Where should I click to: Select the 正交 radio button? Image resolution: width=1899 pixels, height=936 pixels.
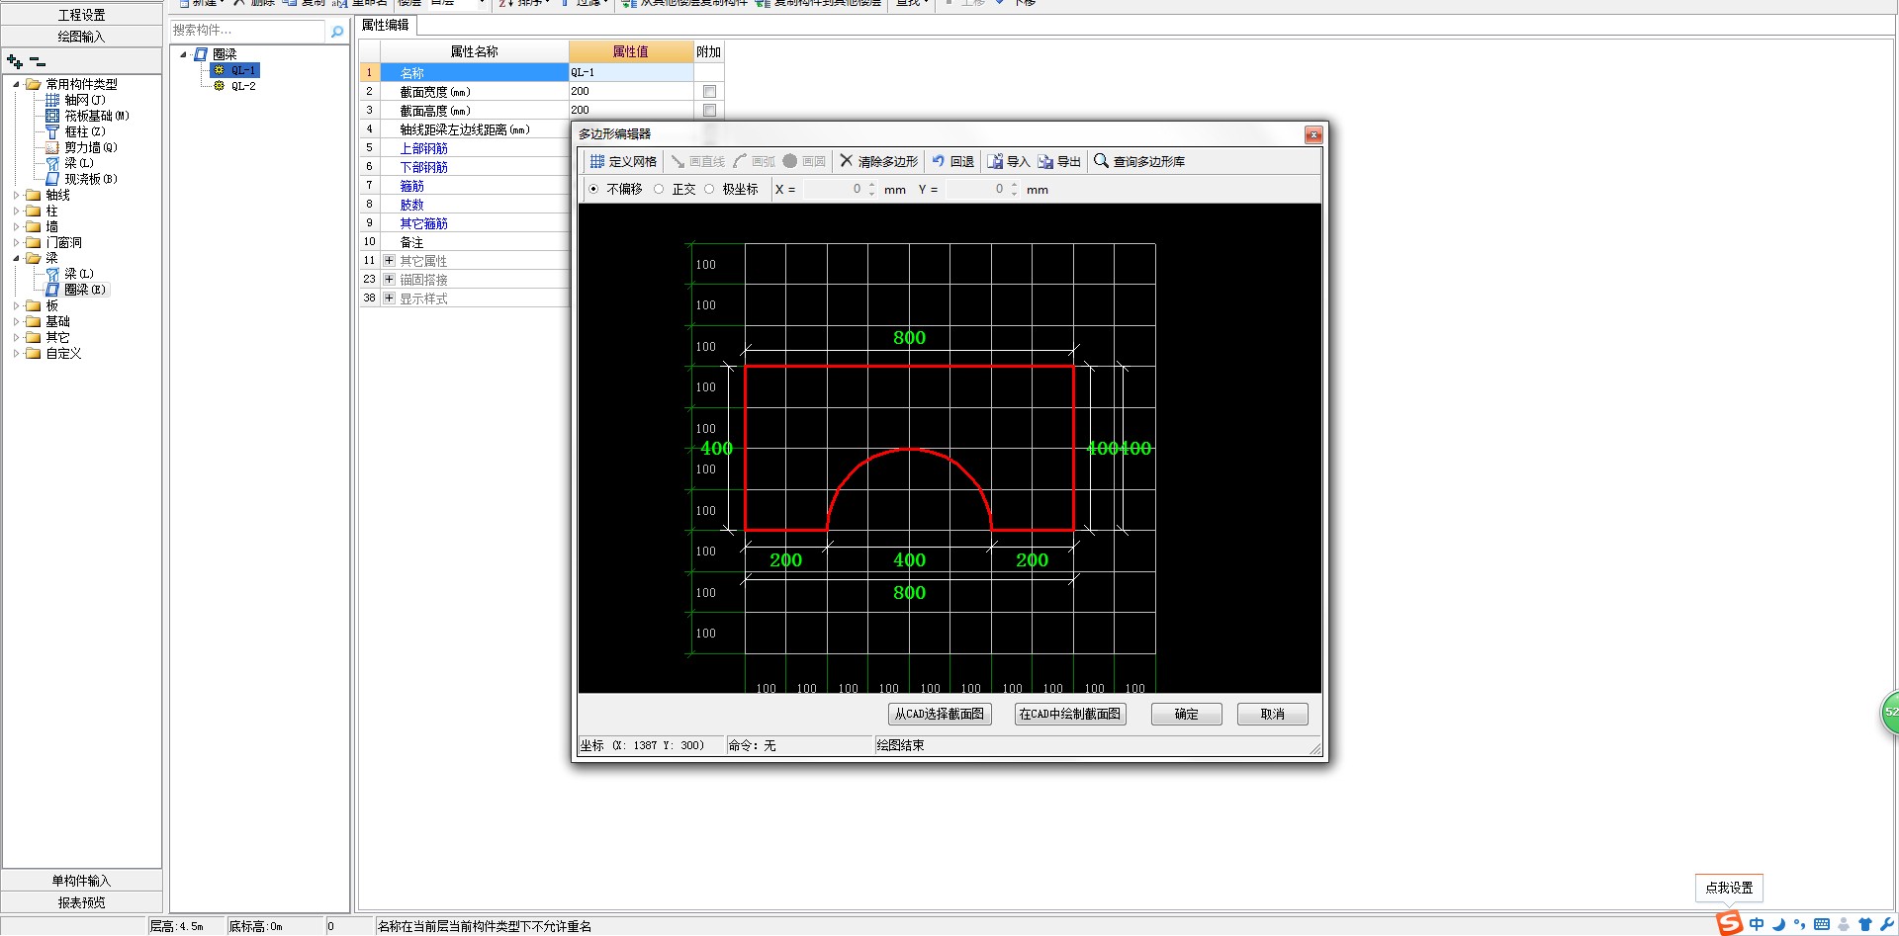point(659,189)
